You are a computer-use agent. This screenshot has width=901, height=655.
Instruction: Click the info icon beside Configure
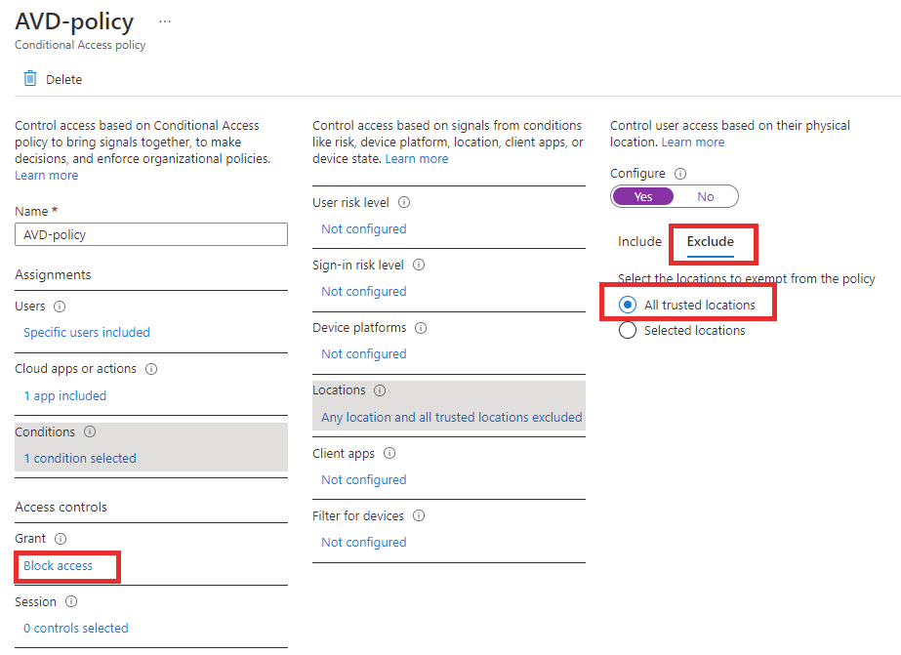coord(680,174)
